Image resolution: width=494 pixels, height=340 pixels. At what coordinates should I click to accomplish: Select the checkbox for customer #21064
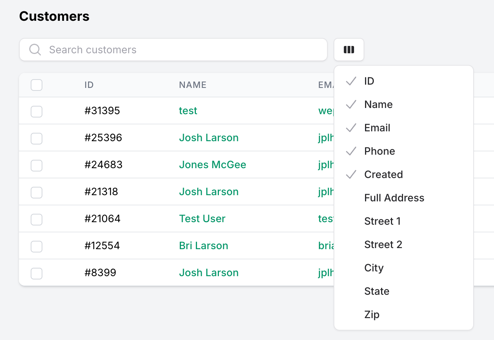pyautogui.click(x=37, y=219)
